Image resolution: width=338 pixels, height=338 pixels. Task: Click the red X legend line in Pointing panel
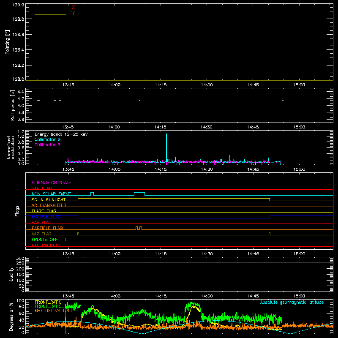coord(50,9)
